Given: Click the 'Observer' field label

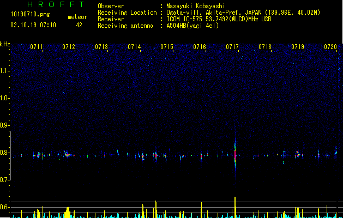Looking at the screenshot, I should point(111,6).
